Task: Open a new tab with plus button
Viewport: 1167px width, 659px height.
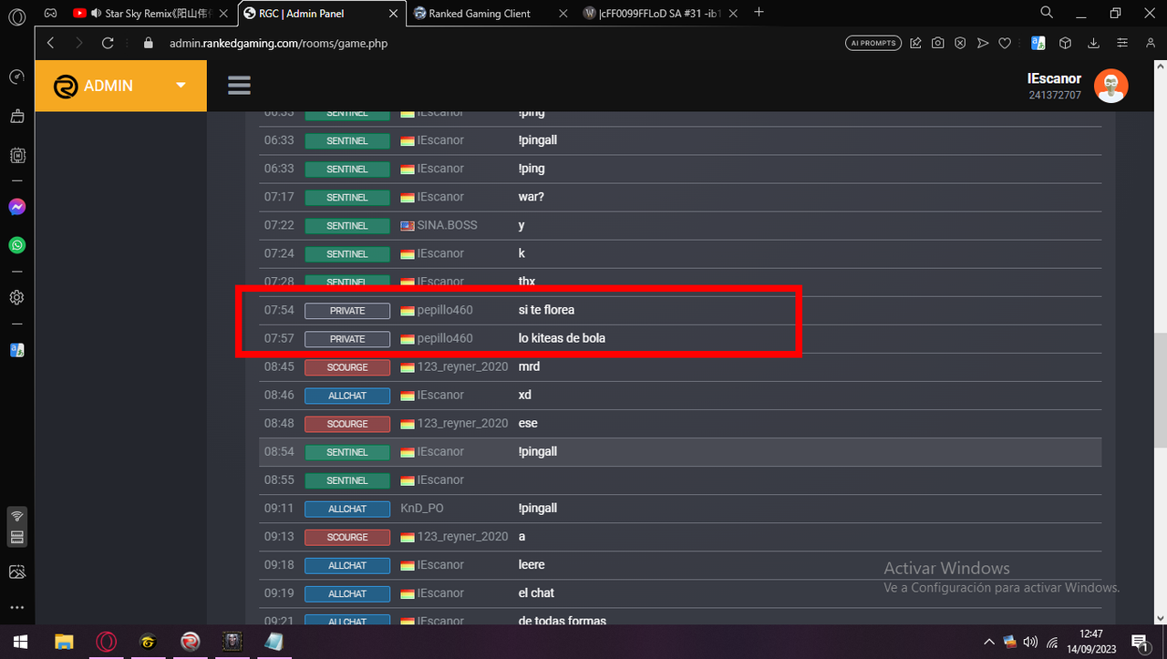Action: click(x=759, y=13)
